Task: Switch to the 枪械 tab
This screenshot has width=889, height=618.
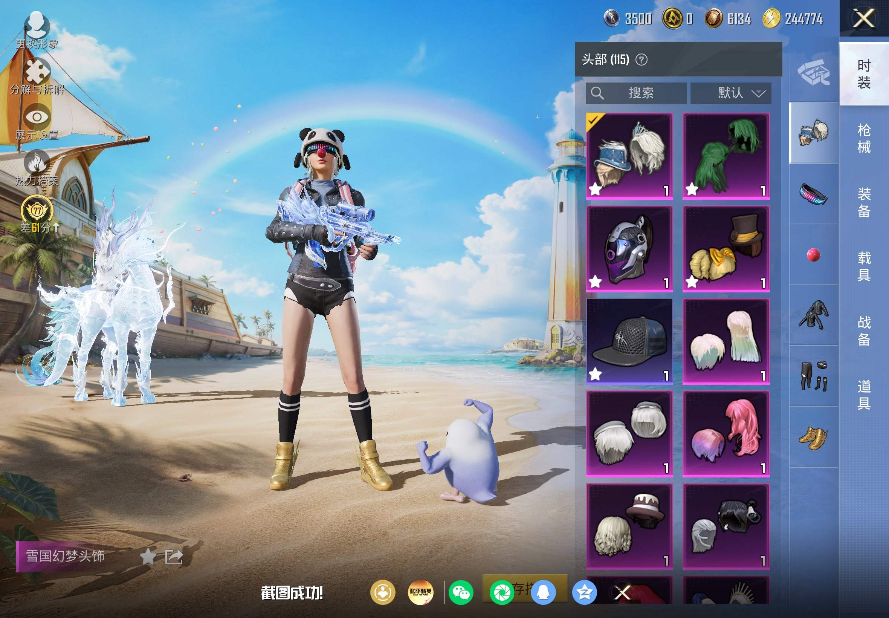Action: point(864,138)
